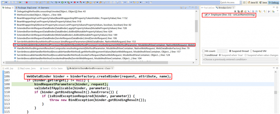Select the Suspend VM radio button
Image resolution: width=280 pixels, height=114 pixels.
tap(251, 51)
